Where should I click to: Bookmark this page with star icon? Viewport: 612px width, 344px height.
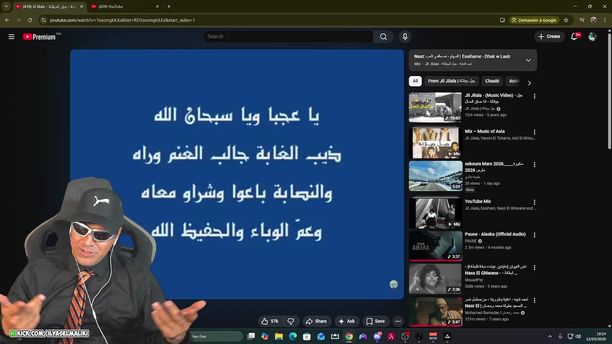566,20
